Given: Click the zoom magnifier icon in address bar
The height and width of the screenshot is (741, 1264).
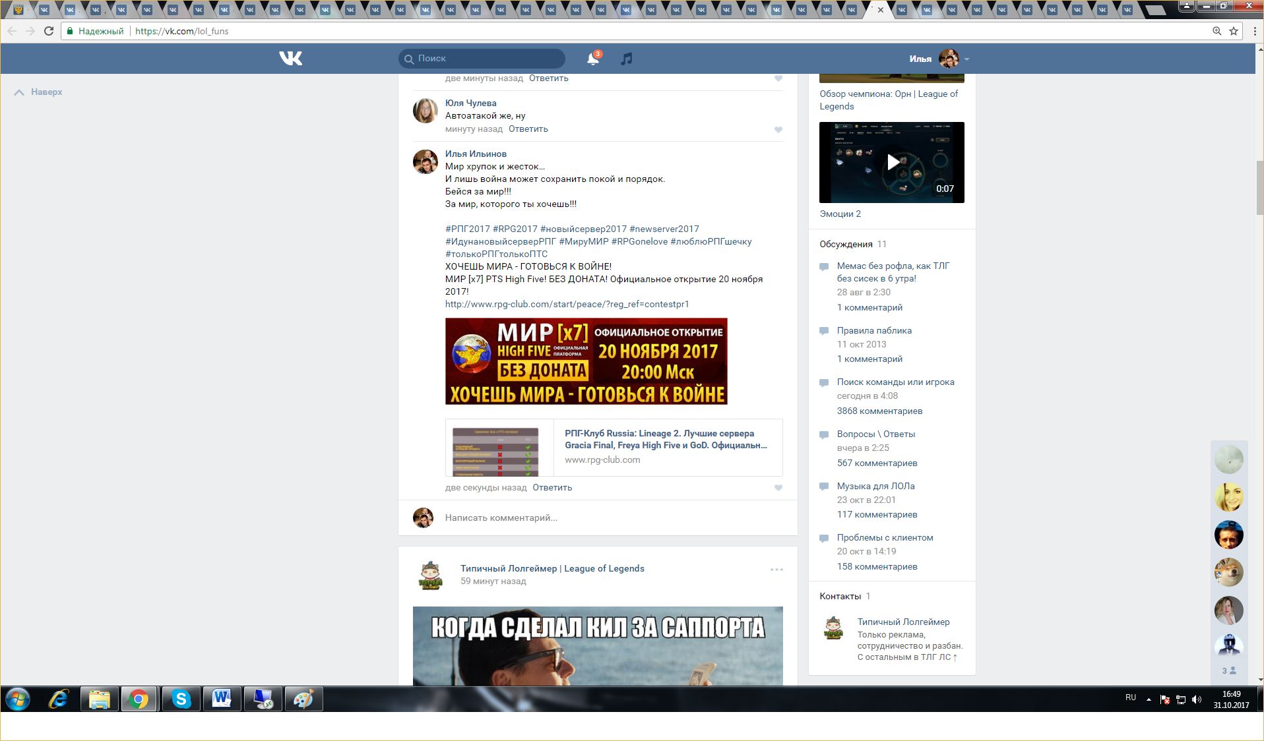Looking at the screenshot, I should pos(1217,31).
